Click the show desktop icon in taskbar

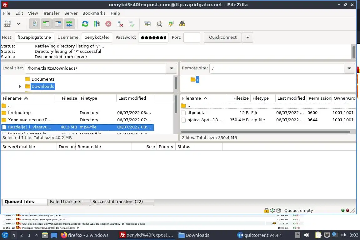click(x=54, y=235)
